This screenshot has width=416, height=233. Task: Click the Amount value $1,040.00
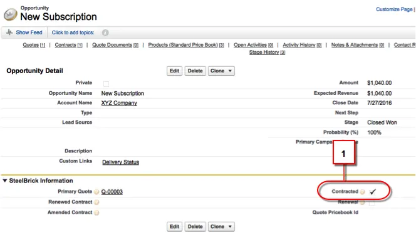click(380, 83)
